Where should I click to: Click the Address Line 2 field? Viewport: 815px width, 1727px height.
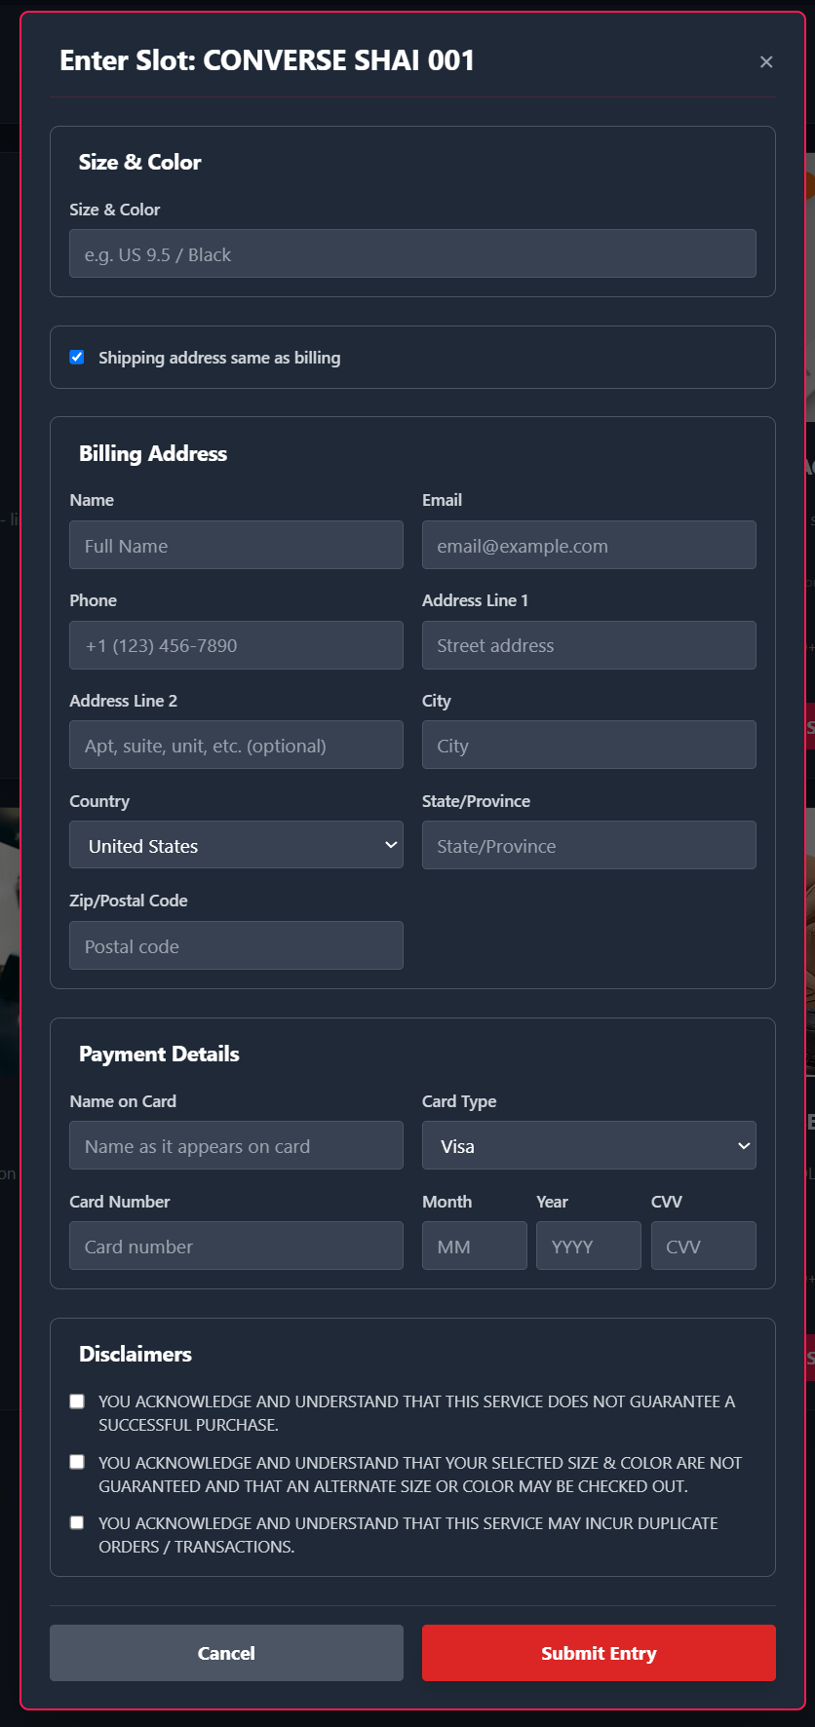point(236,745)
